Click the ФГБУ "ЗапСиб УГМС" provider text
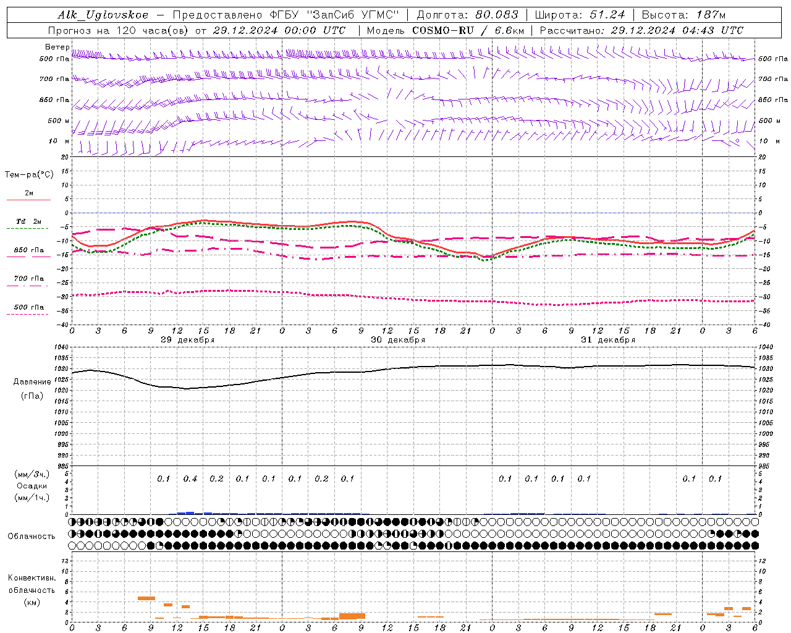The width and height of the screenshot is (791, 633). pyautogui.click(x=336, y=15)
